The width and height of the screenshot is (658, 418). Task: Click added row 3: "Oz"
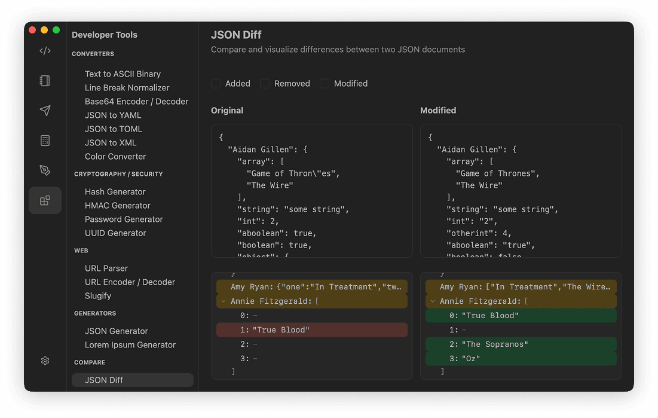point(521,359)
